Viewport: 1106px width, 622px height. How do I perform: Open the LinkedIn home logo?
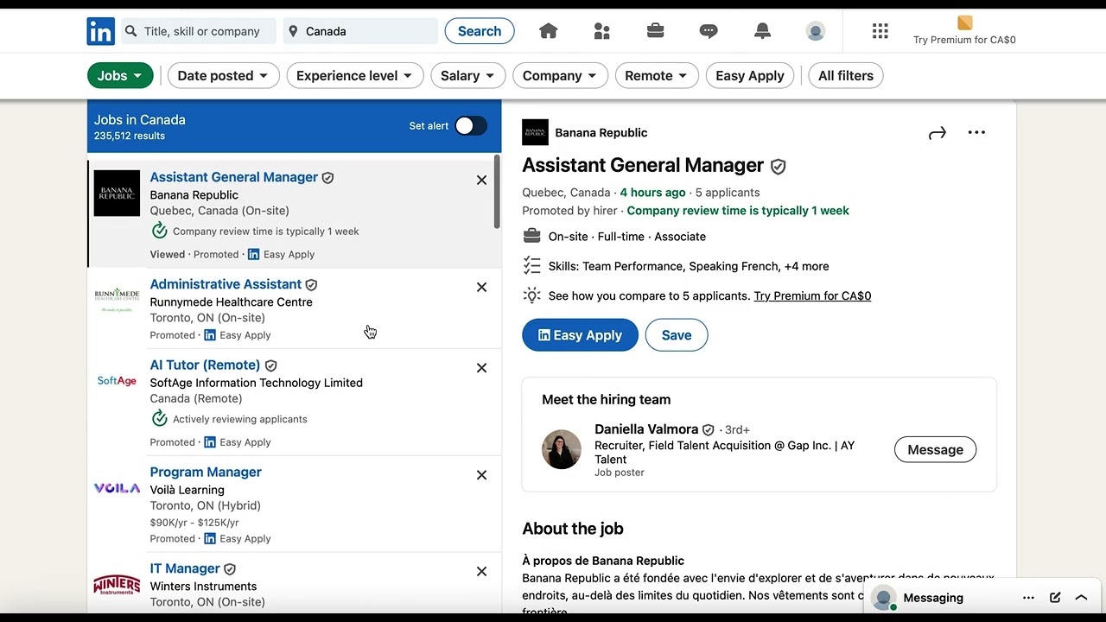coord(101,31)
